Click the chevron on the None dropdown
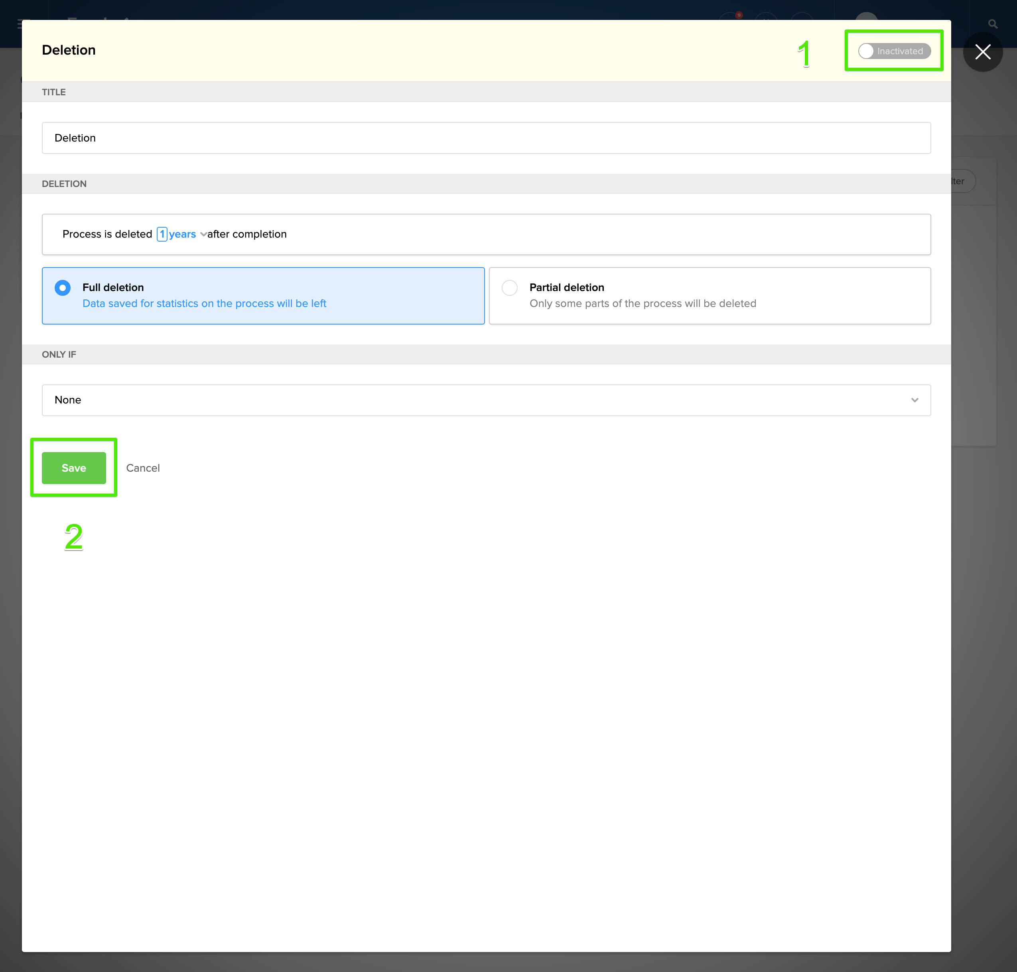The image size is (1017, 972). [x=915, y=400]
